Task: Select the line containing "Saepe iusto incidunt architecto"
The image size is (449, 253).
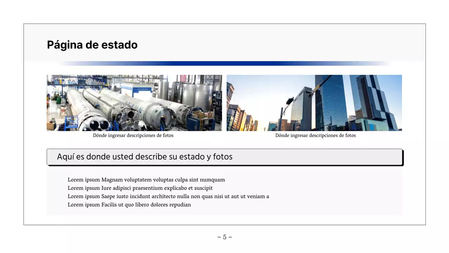Action: [168, 196]
